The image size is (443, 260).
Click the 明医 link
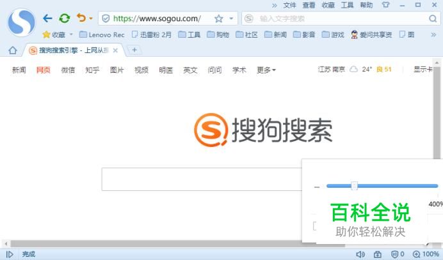pos(166,70)
